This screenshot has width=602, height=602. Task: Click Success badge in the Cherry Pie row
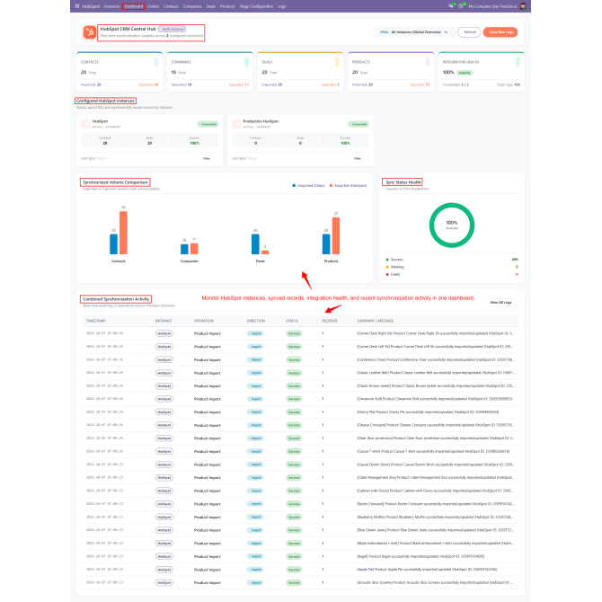[294, 412]
